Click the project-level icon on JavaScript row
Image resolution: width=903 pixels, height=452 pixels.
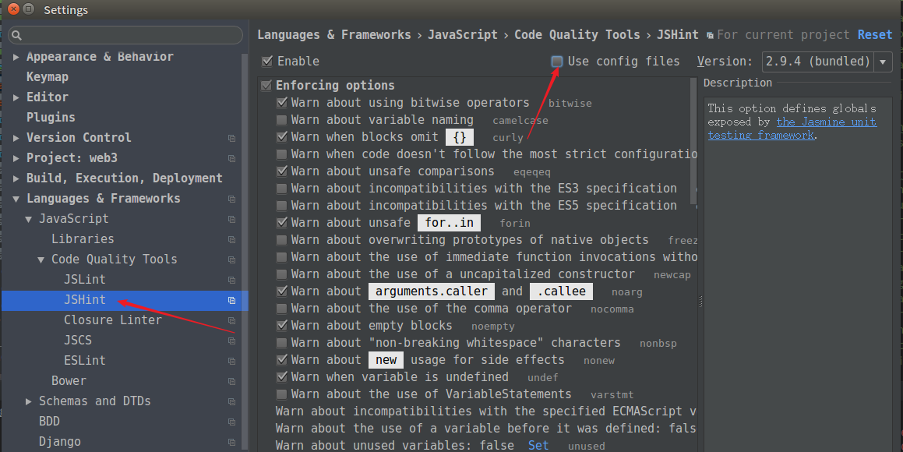pos(231,220)
